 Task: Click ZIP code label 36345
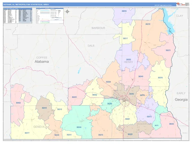(141, 76)
